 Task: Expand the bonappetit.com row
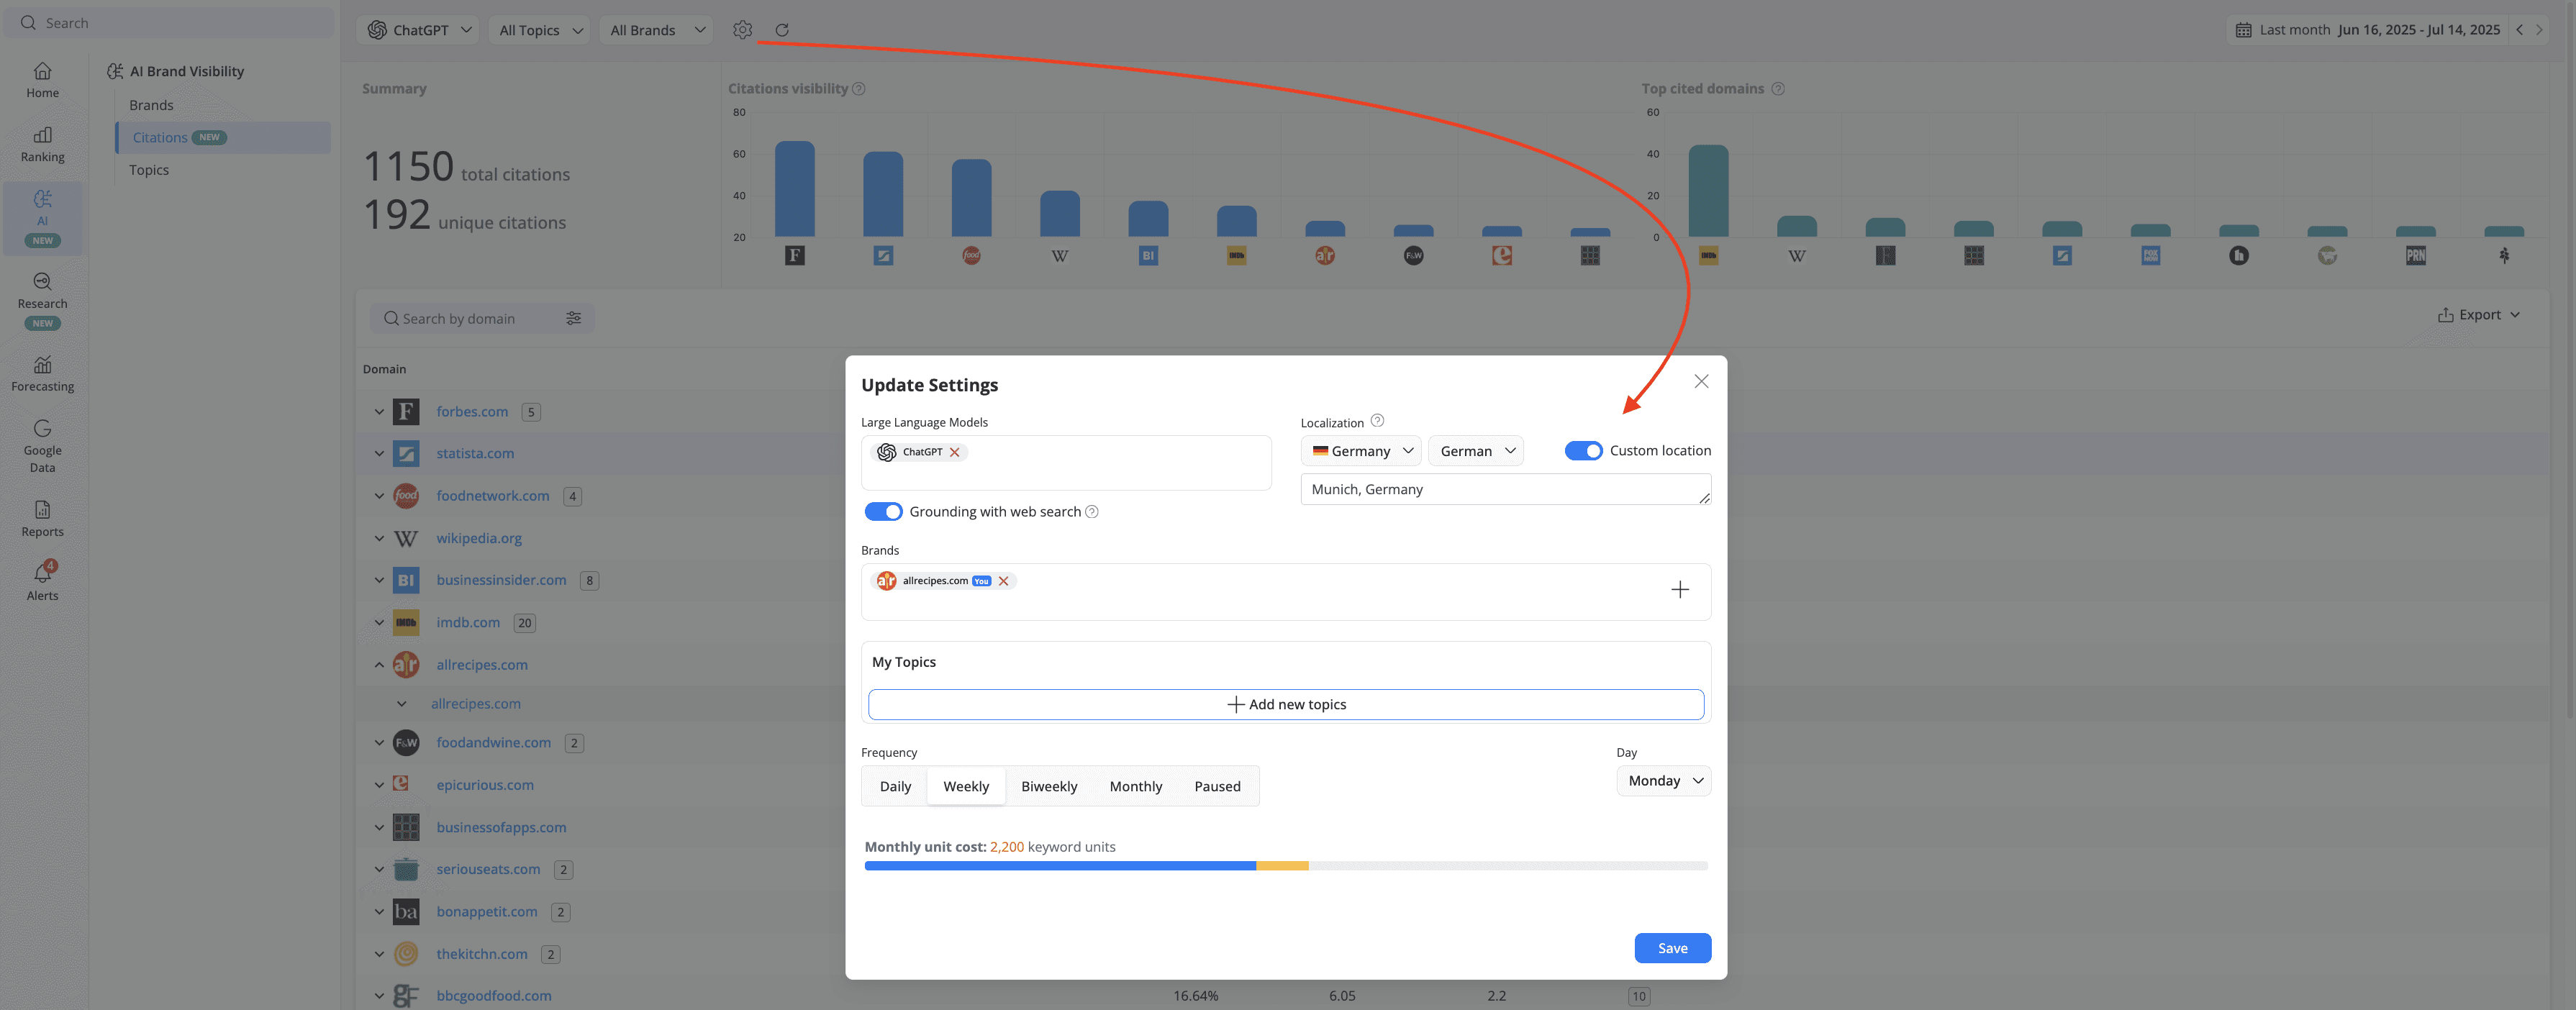(x=379, y=912)
